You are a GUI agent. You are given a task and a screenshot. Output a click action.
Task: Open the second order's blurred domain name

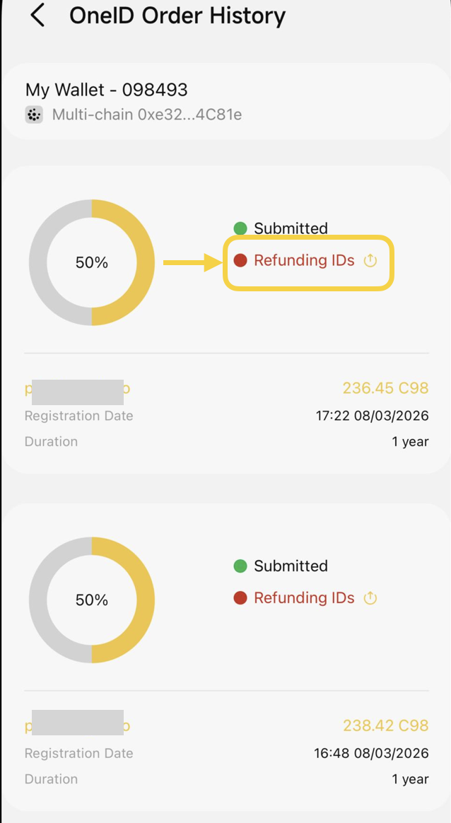[x=78, y=726]
